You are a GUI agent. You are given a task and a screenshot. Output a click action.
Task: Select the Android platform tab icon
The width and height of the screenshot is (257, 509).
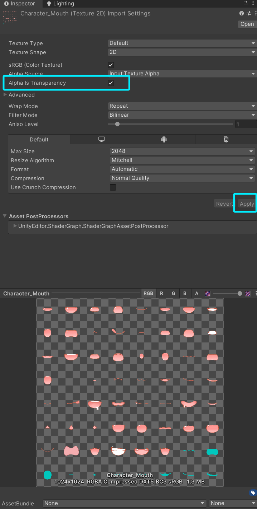pyautogui.click(x=164, y=140)
